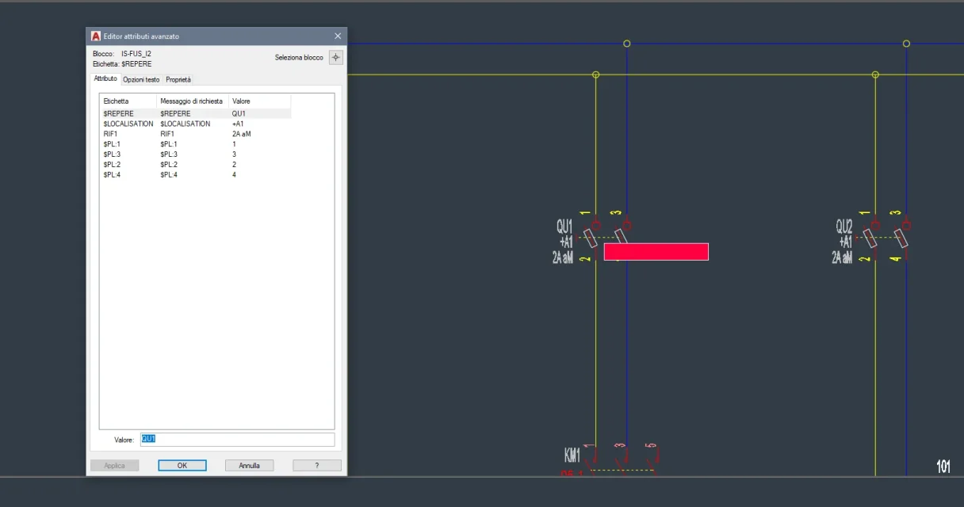Click the KM1 label in the drawing
The height and width of the screenshot is (507, 964).
coord(572,456)
